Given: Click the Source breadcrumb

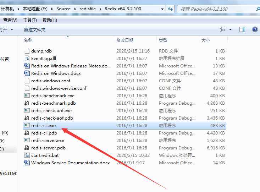Looking at the screenshot, I should point(63,9).
